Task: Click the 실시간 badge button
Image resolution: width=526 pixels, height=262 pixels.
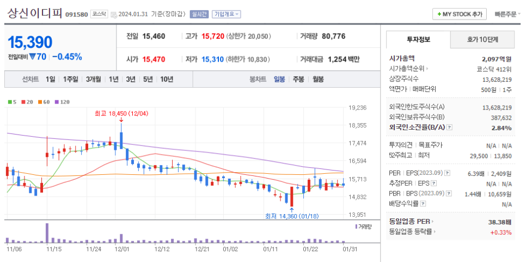Action: coord(199,14)
